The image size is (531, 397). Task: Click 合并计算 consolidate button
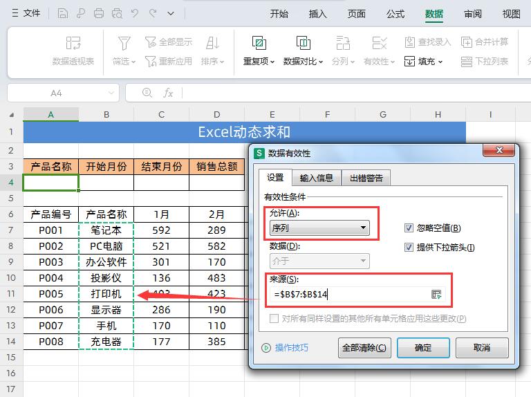coord(485,42)
